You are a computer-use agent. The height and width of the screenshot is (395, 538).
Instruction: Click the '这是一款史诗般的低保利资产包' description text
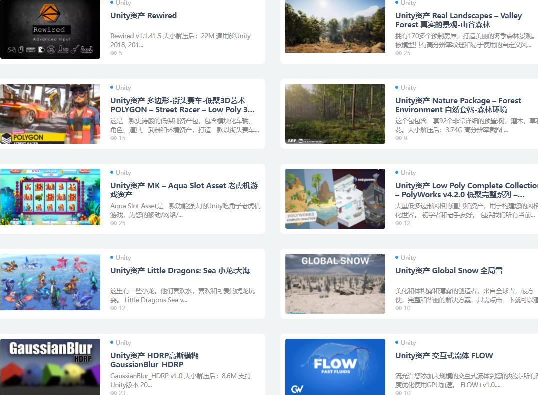tap(185, 125)
